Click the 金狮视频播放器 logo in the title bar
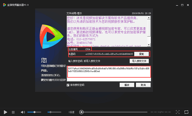 point(4,5)
